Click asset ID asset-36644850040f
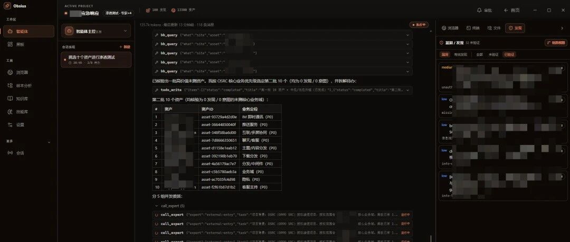The image size is (570, 242). click(x=218, y=124)
